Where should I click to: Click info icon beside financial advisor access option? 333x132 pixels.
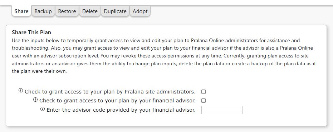(x=35, y=100)
